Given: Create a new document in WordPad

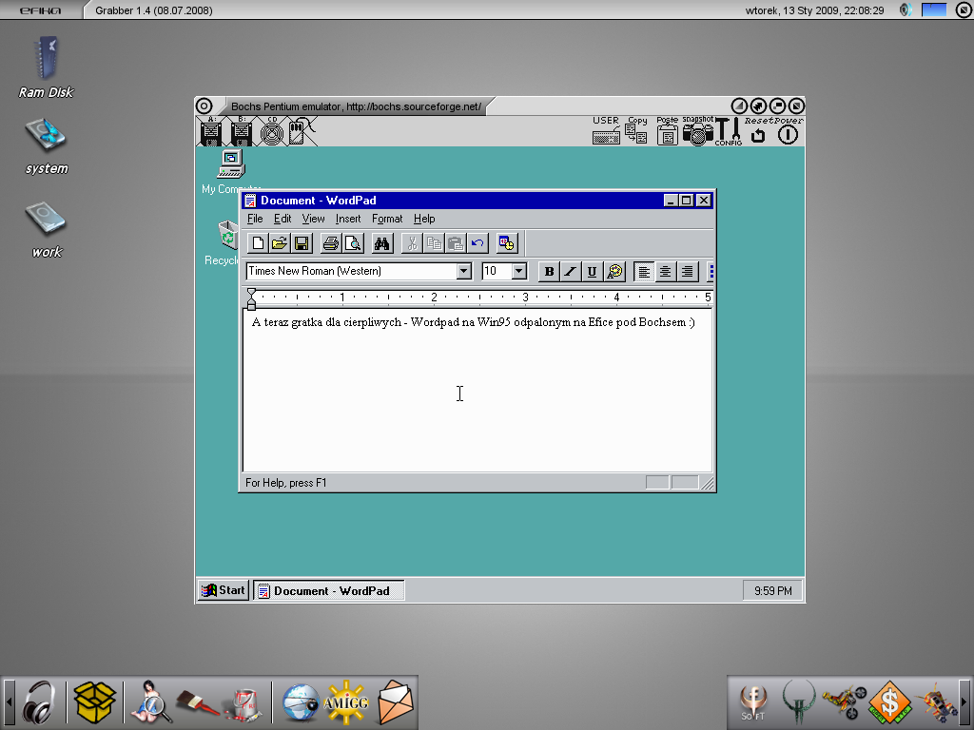Looking at the screenshot, I should [x=258, y=243].
